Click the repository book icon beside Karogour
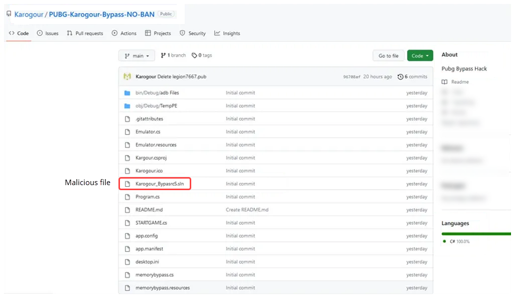The width and height of the screenshot is (514, 297). click(9, 14)
